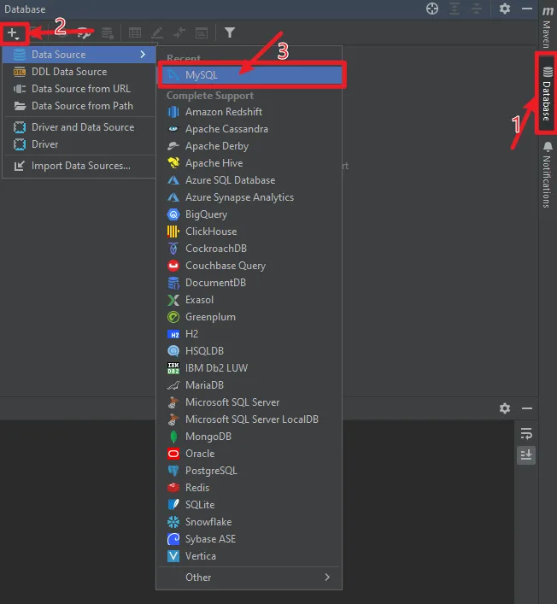Viewport: 557px width, 604px height.
Task: Click the crosshair select-opened-file icon
Action: tap(432, 9)
